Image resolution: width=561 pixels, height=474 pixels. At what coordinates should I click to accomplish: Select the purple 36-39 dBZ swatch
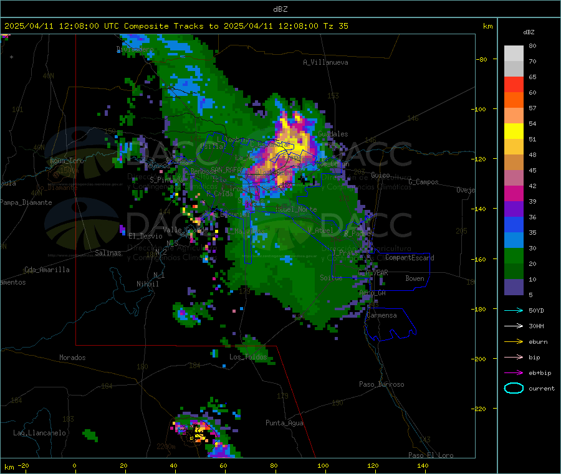click(514, 209)
